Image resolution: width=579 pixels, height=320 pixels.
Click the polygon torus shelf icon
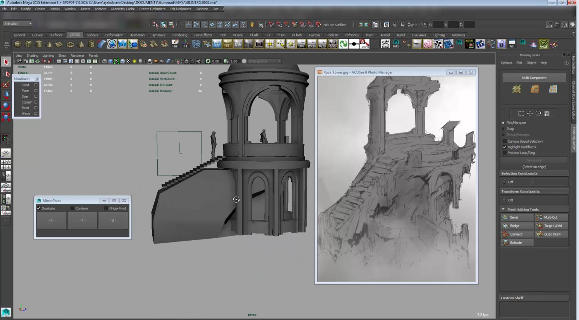[70, 44]
